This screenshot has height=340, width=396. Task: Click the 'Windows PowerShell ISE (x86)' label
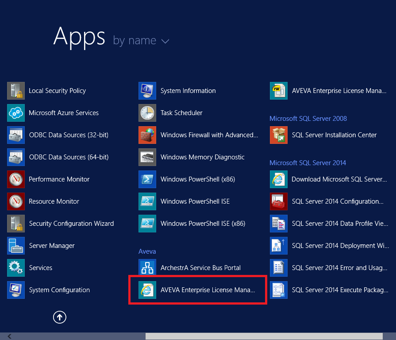click(203, 224)
